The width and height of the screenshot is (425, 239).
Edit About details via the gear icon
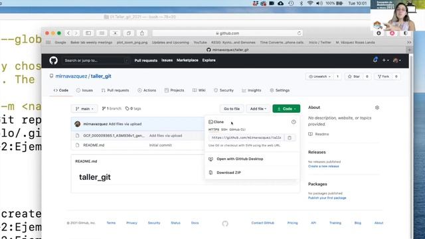(377, 108)
